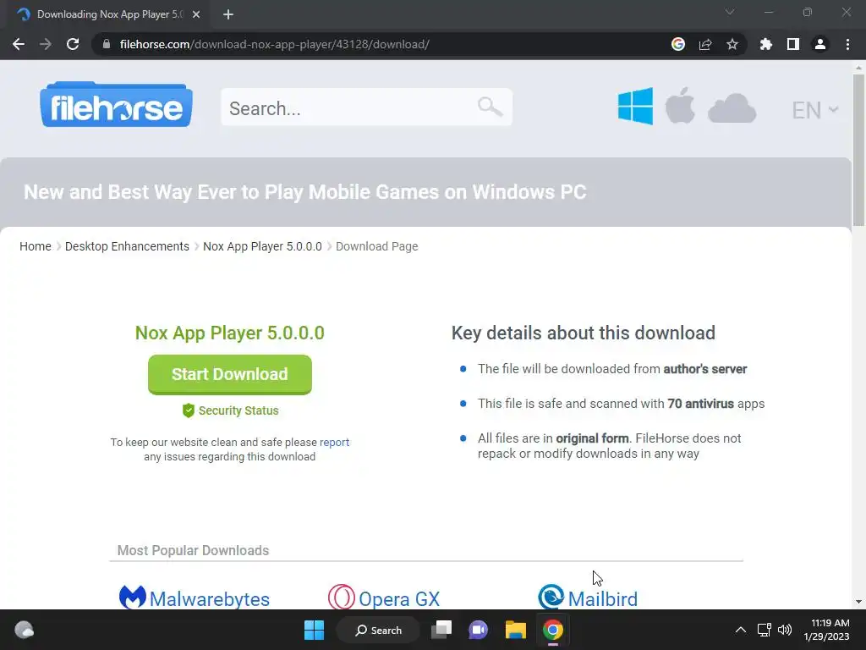Open the Chrome profile icon

point(820,44)
